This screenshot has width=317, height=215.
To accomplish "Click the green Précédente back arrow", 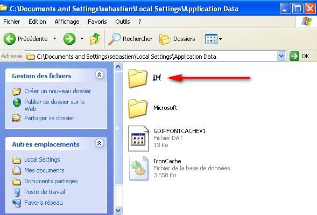I will pyautogui.click(x=10, y=39).
